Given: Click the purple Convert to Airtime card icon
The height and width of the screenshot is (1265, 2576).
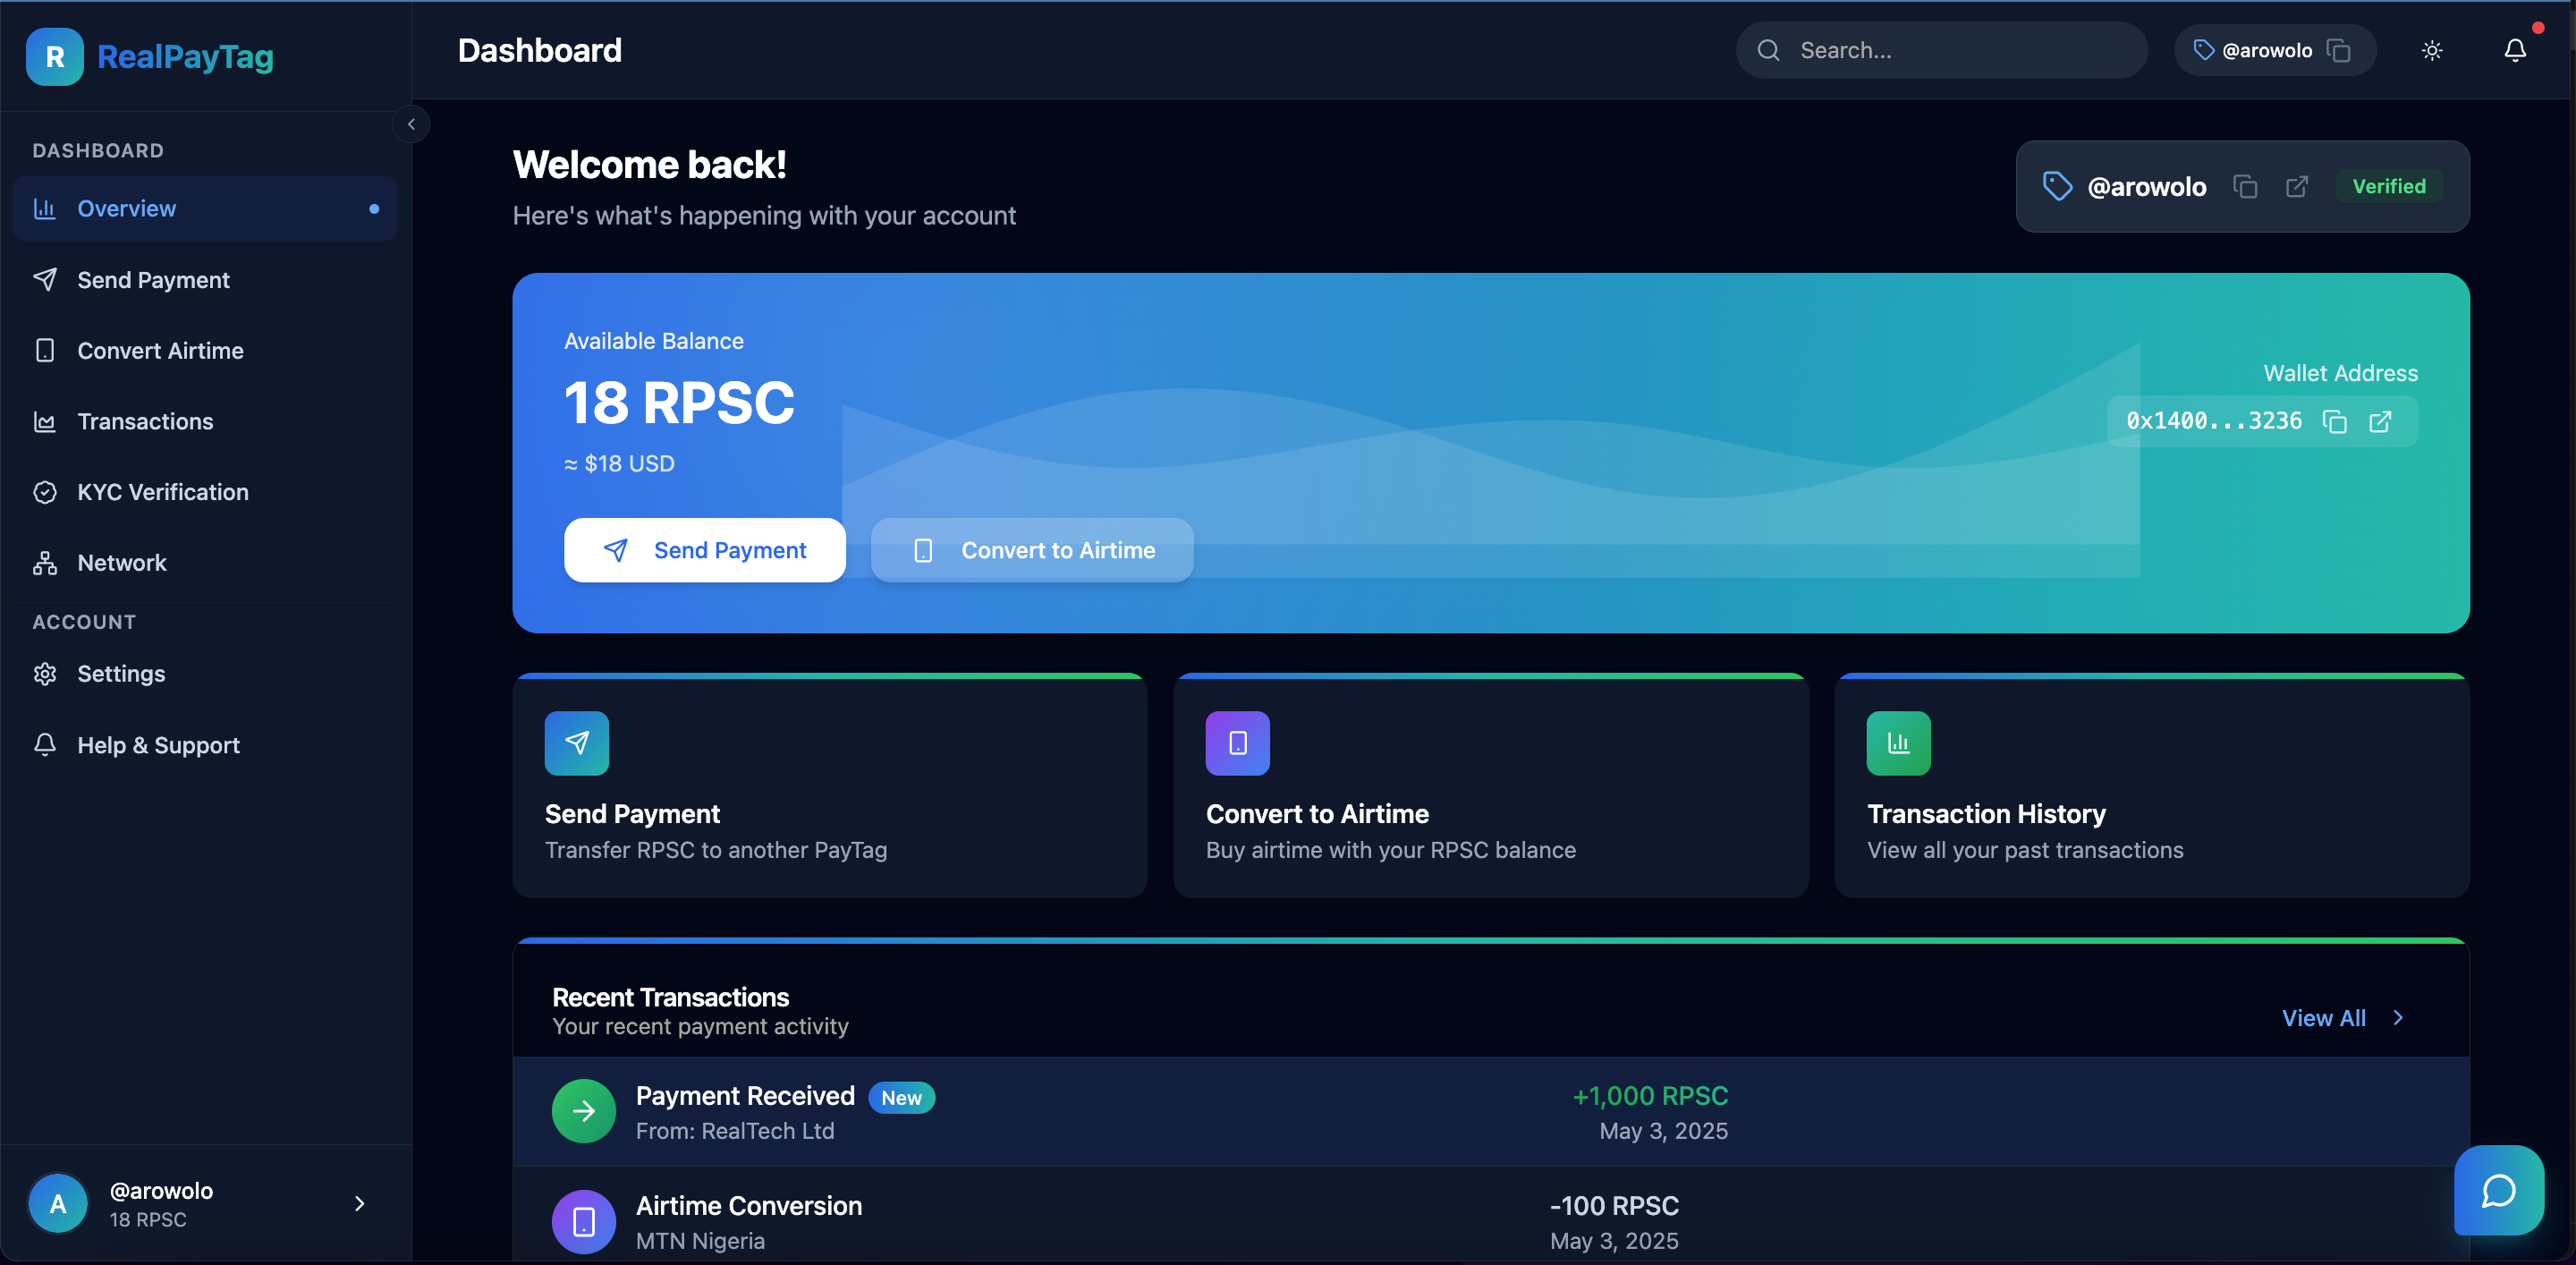Looking at the screenshot, I should pyautogui.click(x=1237, y=743).
